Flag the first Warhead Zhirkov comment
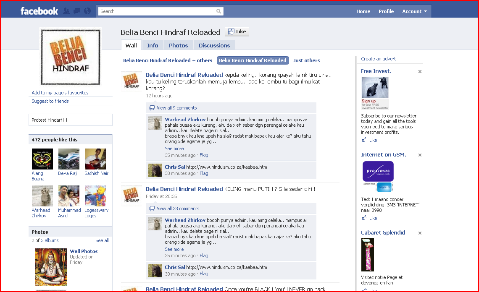Image resolution: width=479 pixels, height=292 pixels. (x=204, y=155)
